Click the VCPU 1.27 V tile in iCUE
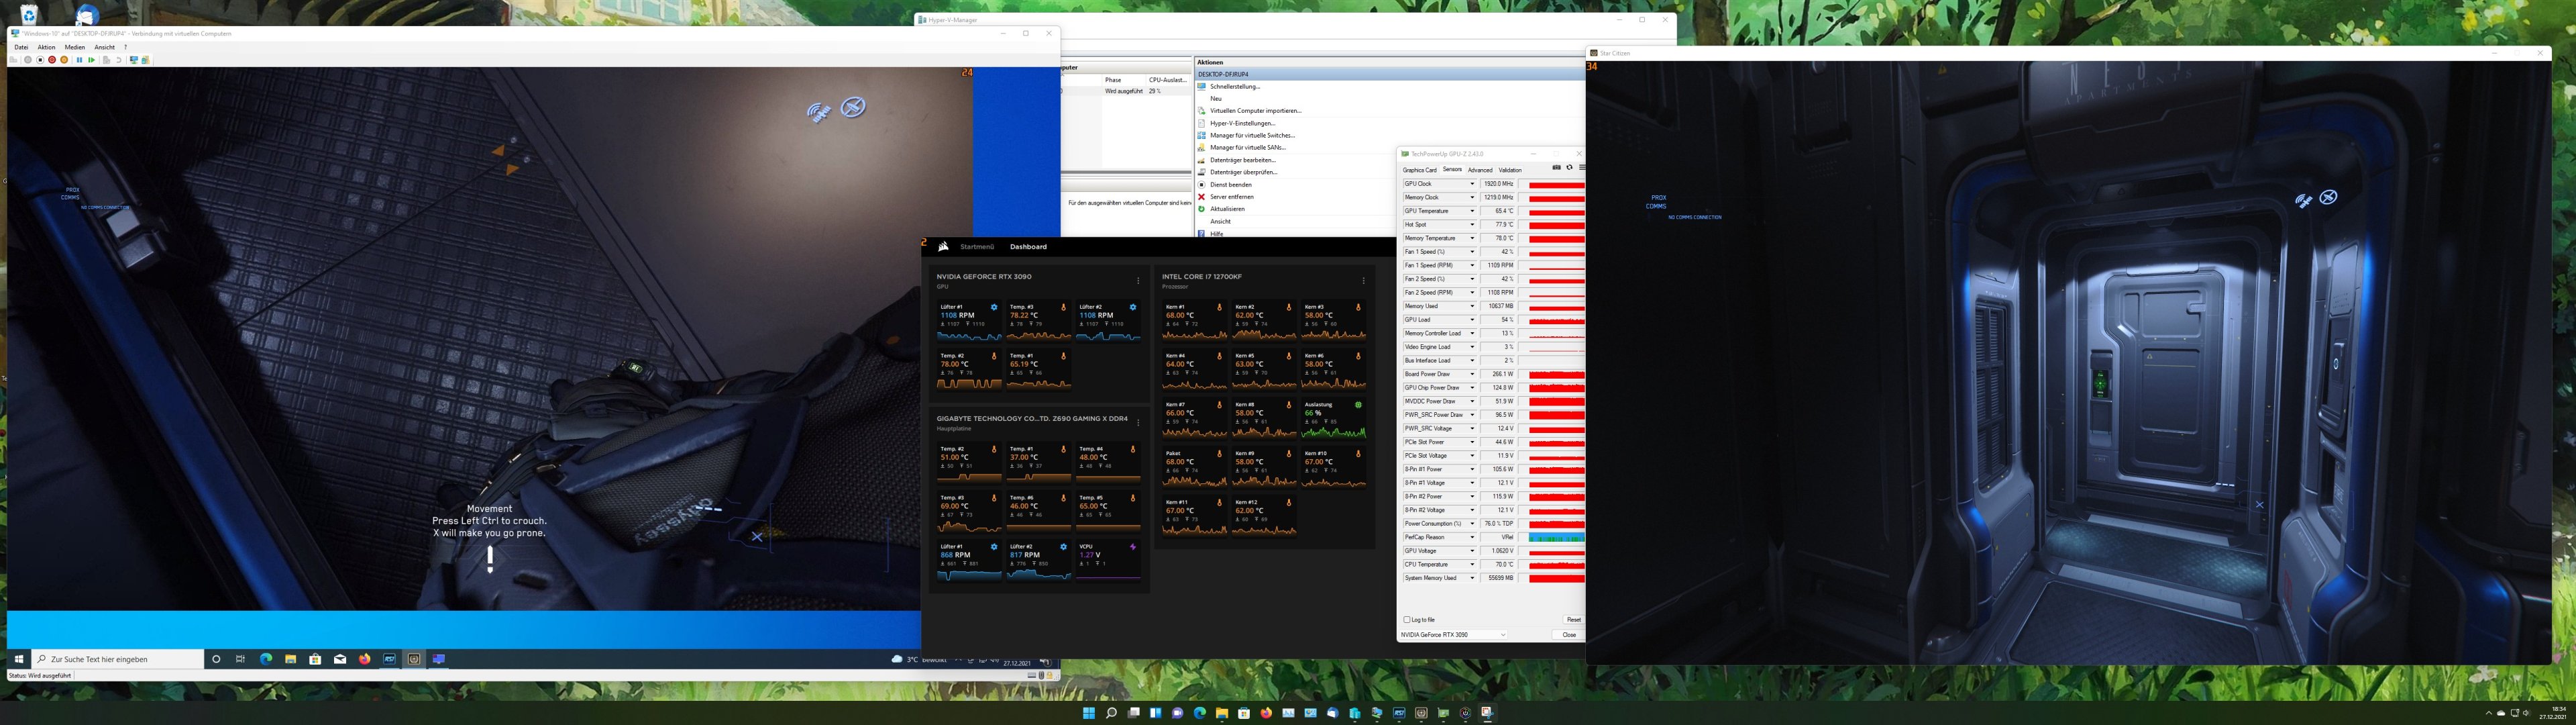This screenshot has height=725, width=2576. (1108, 562)
